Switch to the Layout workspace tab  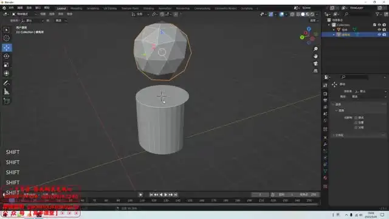click(x=61, y=8)
